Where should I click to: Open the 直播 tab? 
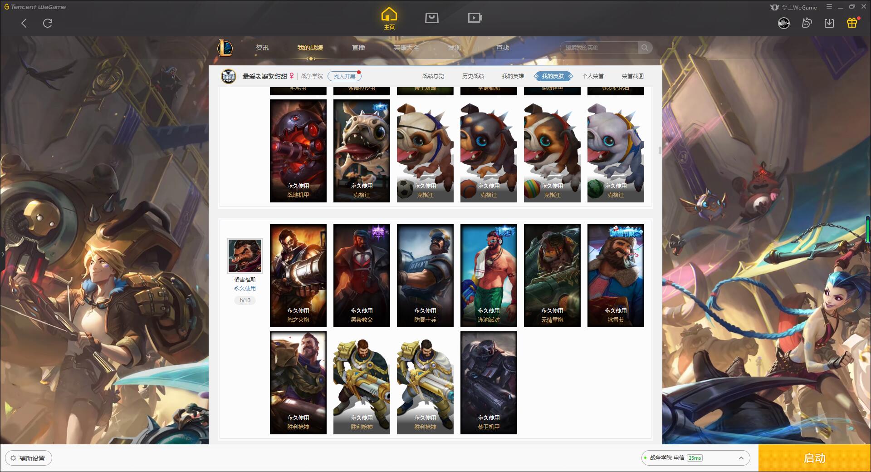coord(358,48)
